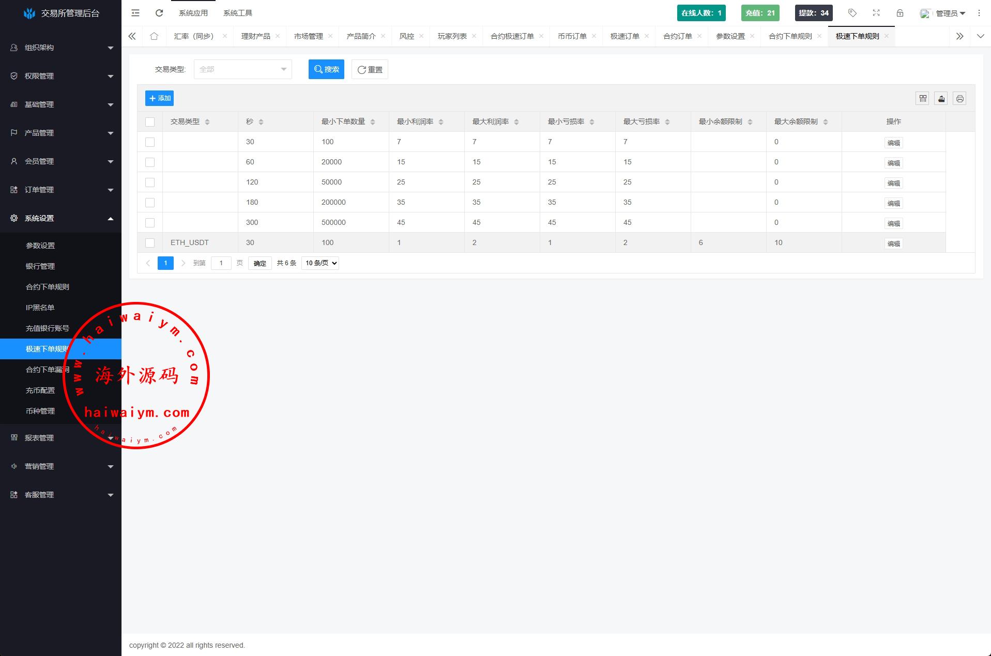Image resolution: width=991 pixels, height=656 pixels.
Task: Toggle sidebar collapse icon in header
Action: pos(135,13)
